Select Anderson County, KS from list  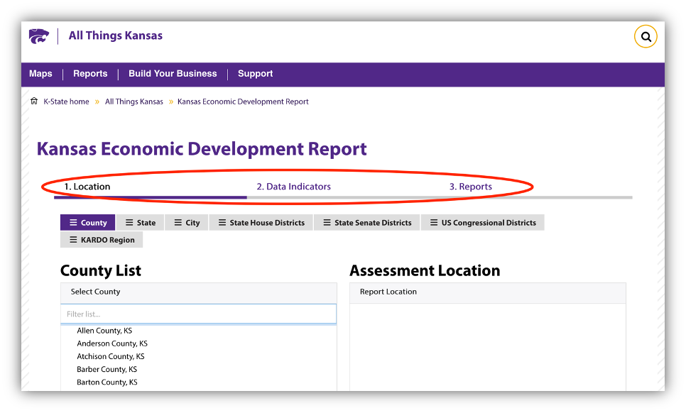(x=112, y=343)
